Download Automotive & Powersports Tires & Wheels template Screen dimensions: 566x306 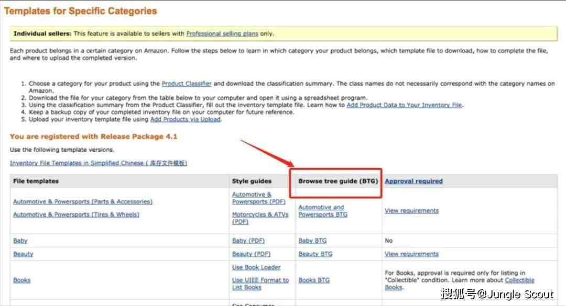[76, 214]
